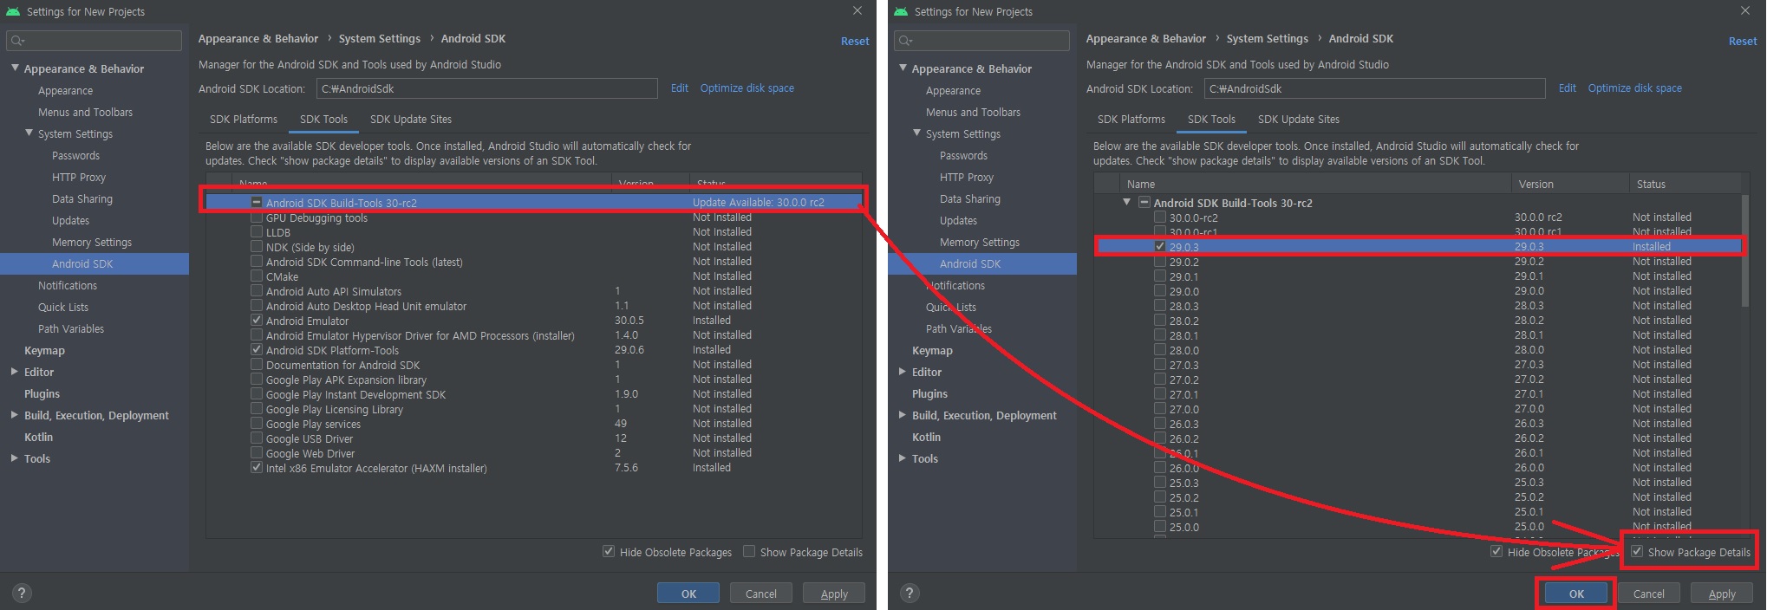Check the 29.0.2 build-tools checkbox
This screenshot has height=610, width=1767.
(x=1160, y=262)
